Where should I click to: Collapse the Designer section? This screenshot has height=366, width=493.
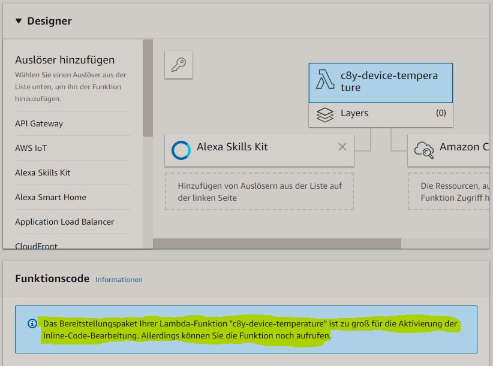pos(18,21)
